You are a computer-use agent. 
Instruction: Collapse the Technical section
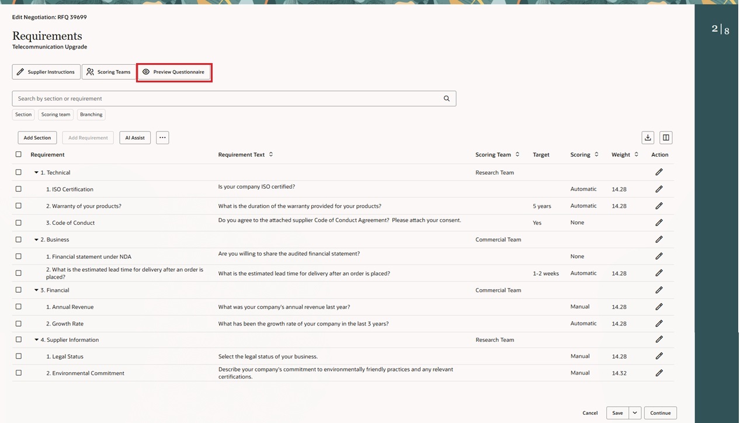pos(36,172)
